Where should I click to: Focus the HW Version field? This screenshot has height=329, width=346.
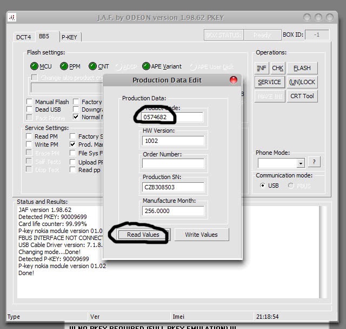[x=173, y=141]
